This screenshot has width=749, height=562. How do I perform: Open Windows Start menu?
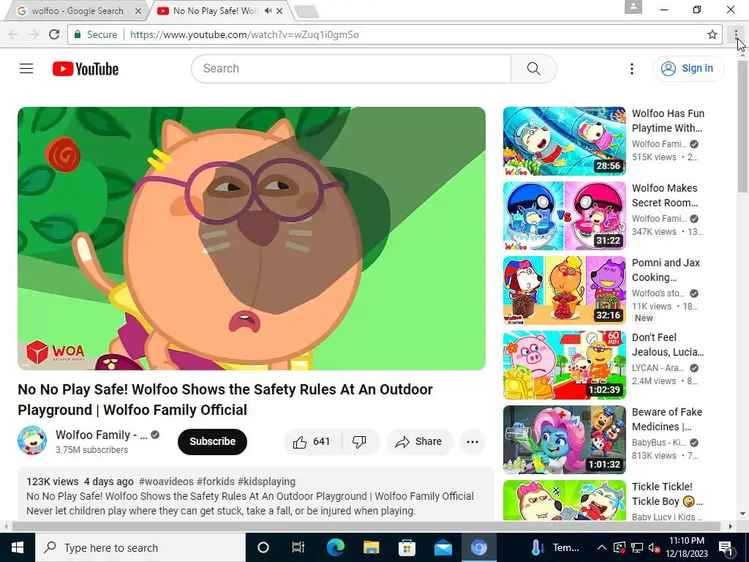tap(18, 547)
